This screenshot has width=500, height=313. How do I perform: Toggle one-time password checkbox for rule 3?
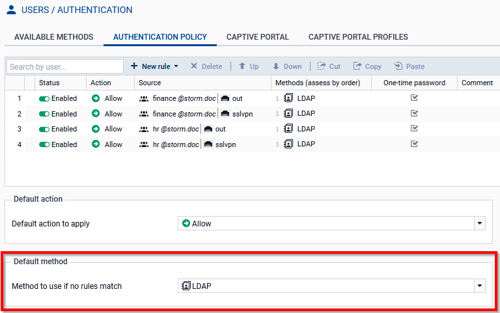[x=414, y=129]
